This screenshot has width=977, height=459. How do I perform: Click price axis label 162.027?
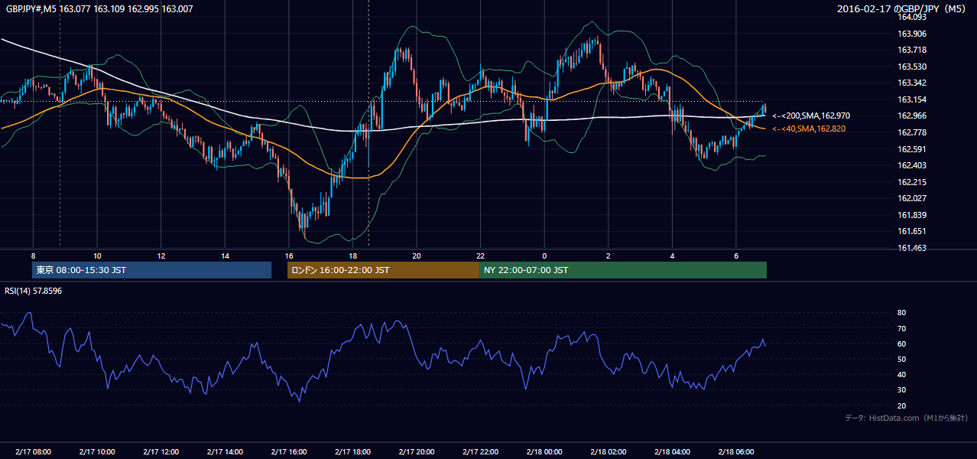(x=911, y=198)
